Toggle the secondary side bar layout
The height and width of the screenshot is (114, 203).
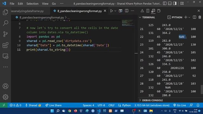175,3
